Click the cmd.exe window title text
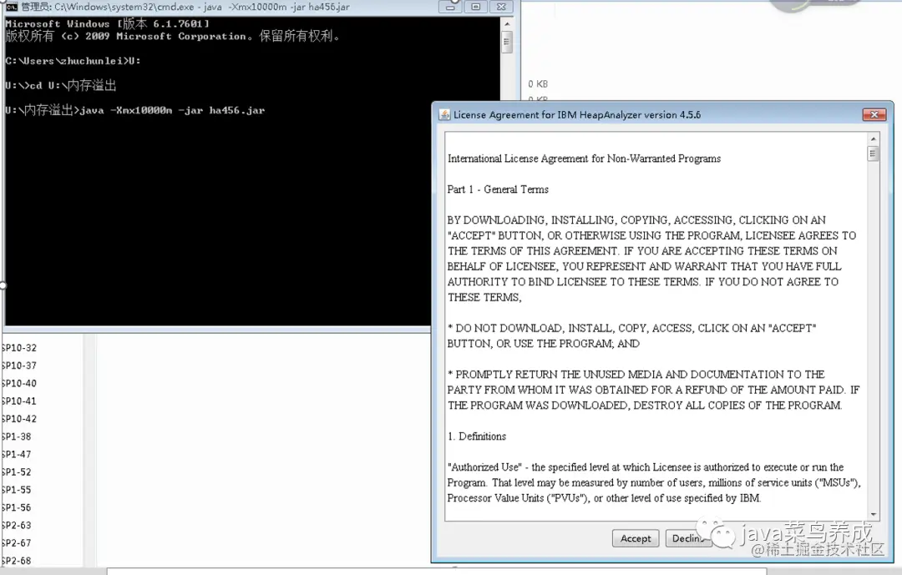This screenshot has height=575, width=902. 185,7
